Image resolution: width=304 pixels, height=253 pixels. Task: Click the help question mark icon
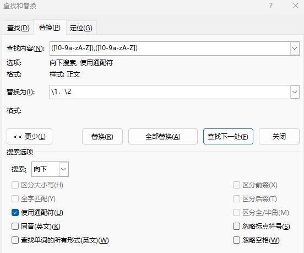point(271,6)
